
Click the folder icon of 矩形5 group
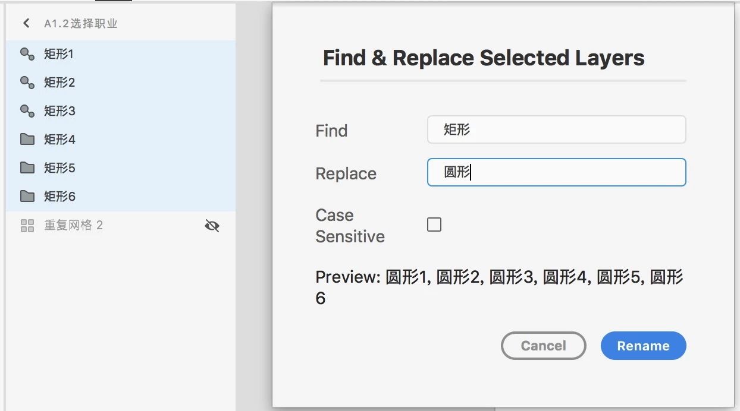click(27, 168)
